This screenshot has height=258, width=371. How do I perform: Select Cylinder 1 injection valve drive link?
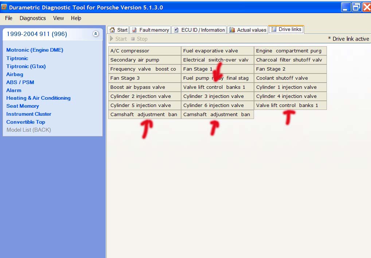click(290, 87)
